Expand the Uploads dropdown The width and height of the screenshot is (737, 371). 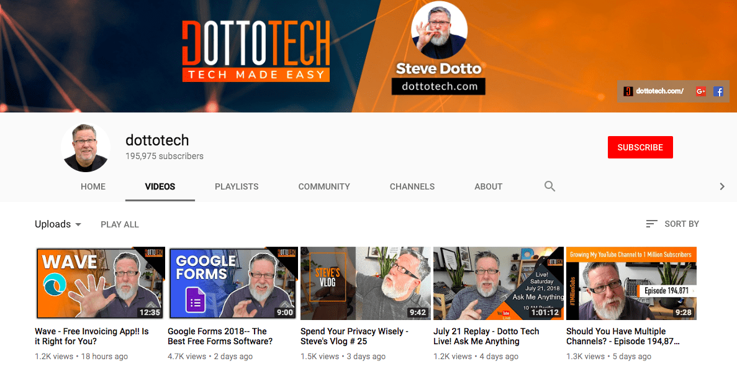(58, 224)
